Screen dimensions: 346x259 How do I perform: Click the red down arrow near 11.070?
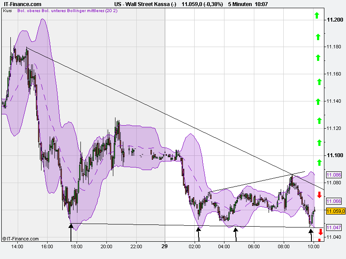point(318,195)
